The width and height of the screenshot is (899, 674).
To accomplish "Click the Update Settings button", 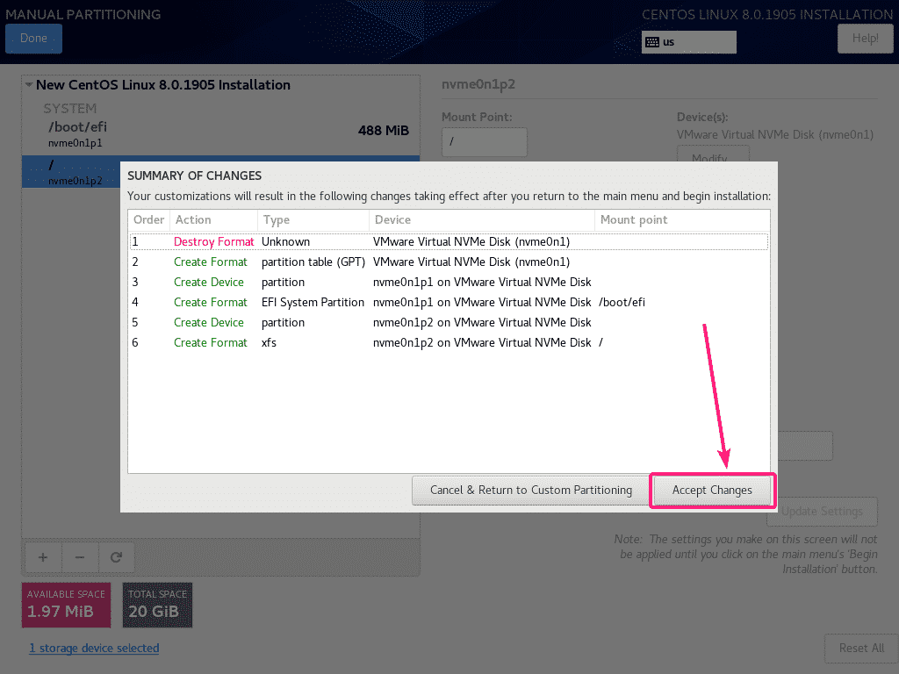I will click(x=822, y=512).
